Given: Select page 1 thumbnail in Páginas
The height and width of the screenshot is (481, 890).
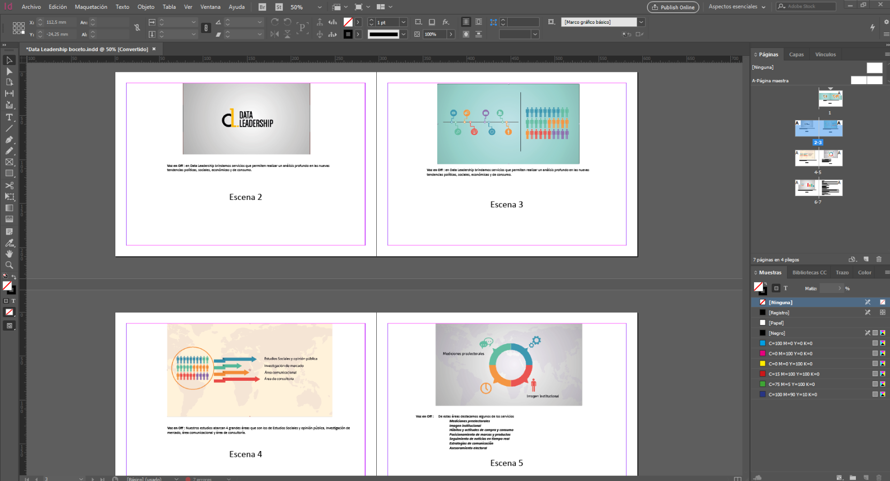Looking at the screenshot, I should [x=831, y=99].
